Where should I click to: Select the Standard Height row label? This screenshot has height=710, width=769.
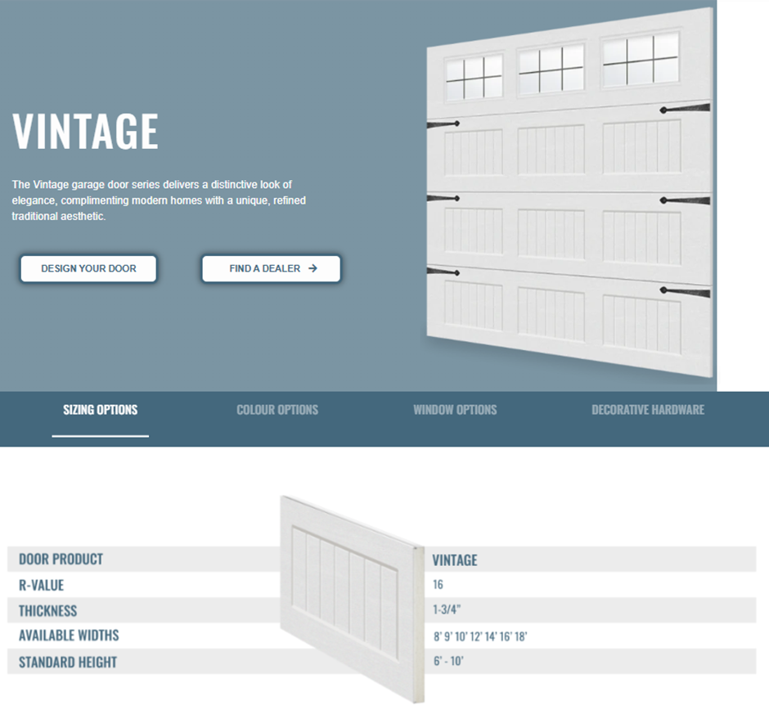click(x=68, y=662)
